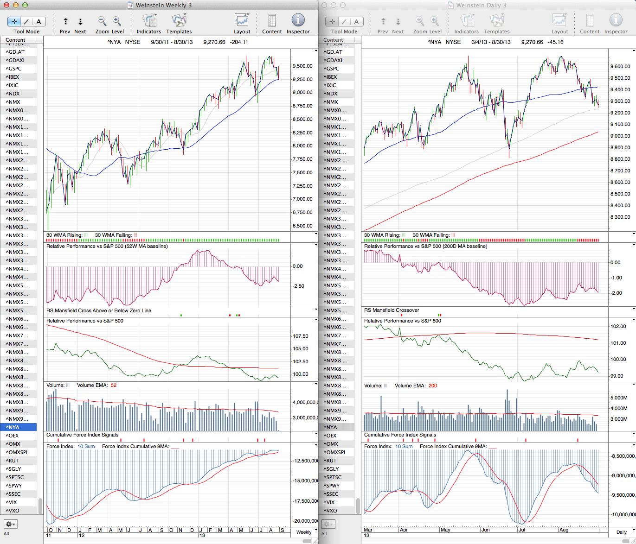The image size is (636, 544).
Task: Open Indicators in the Weekly window toolbar
Action: click(x=149, y=21)
